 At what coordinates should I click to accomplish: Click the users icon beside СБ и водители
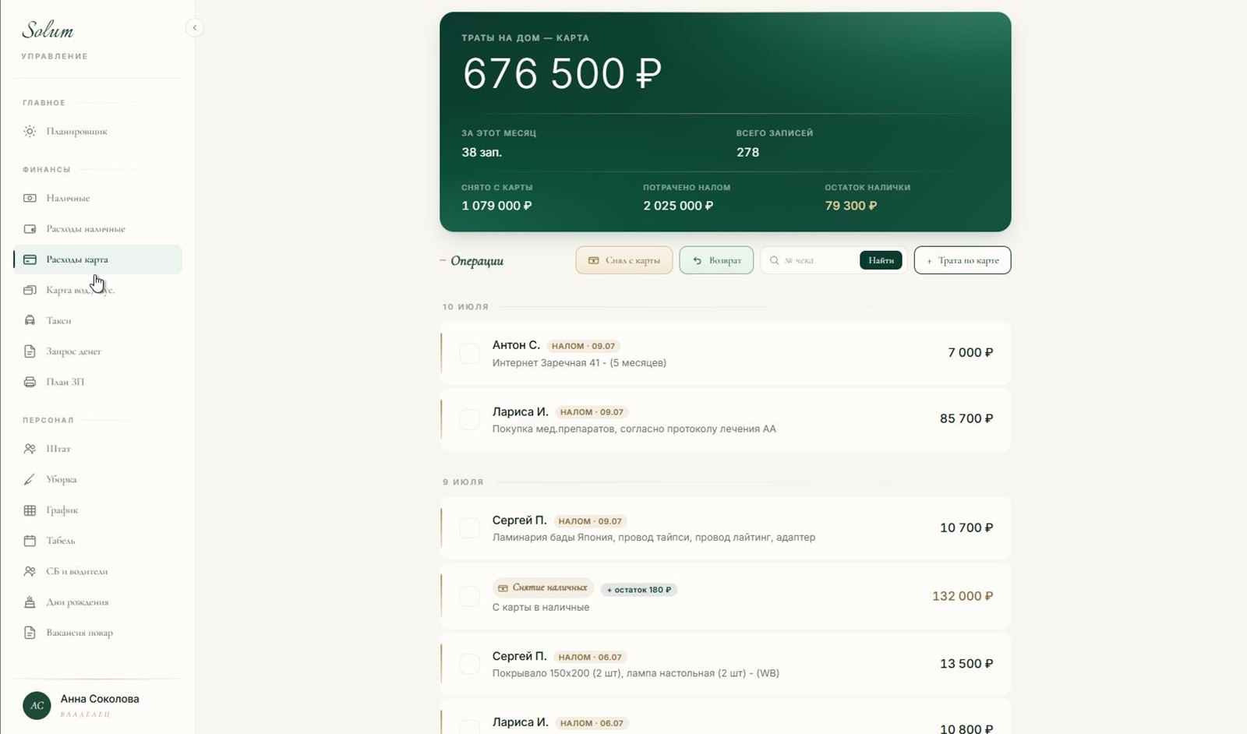(30, 571)
